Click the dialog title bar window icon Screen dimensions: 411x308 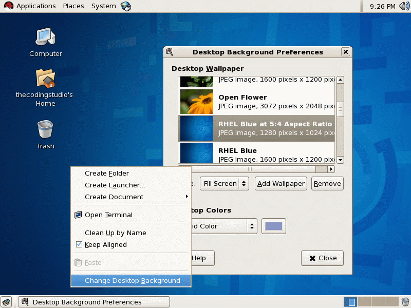coord(170,52)
